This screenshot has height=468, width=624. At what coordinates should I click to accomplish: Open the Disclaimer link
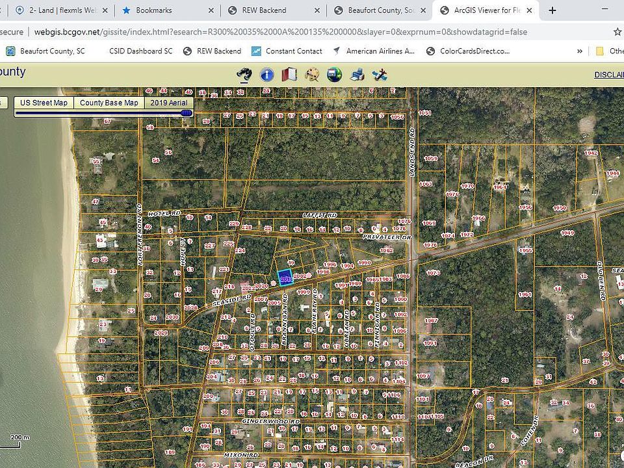click(x=608, y=75)
